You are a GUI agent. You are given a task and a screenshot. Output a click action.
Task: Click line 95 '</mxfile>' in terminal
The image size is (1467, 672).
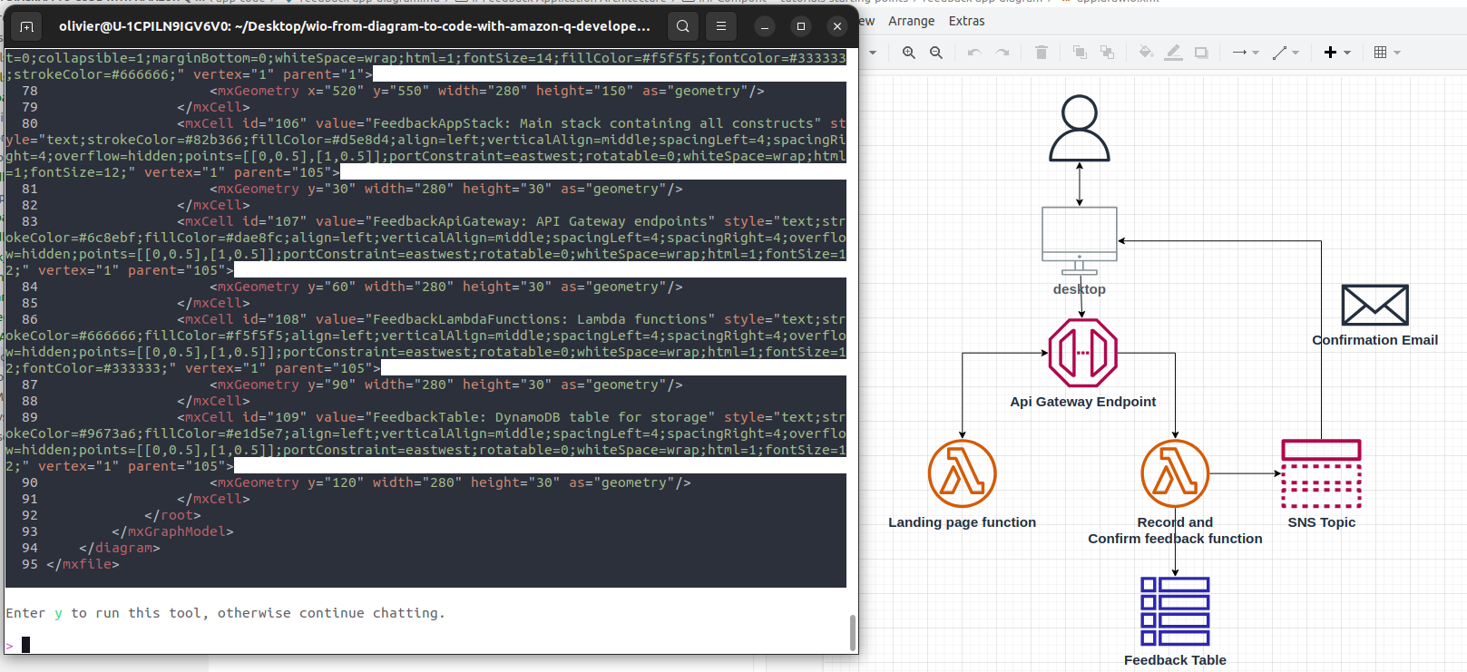click(x=83, y=564)
